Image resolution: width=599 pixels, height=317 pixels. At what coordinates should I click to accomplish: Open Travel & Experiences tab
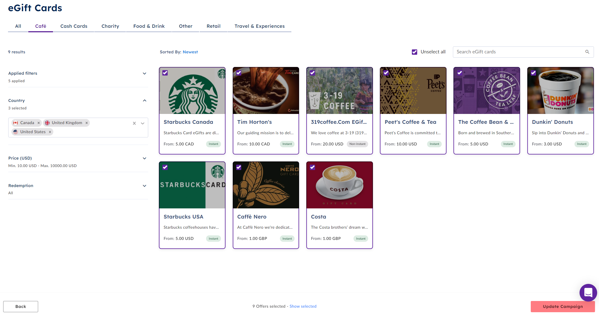[x=260, y=26]
